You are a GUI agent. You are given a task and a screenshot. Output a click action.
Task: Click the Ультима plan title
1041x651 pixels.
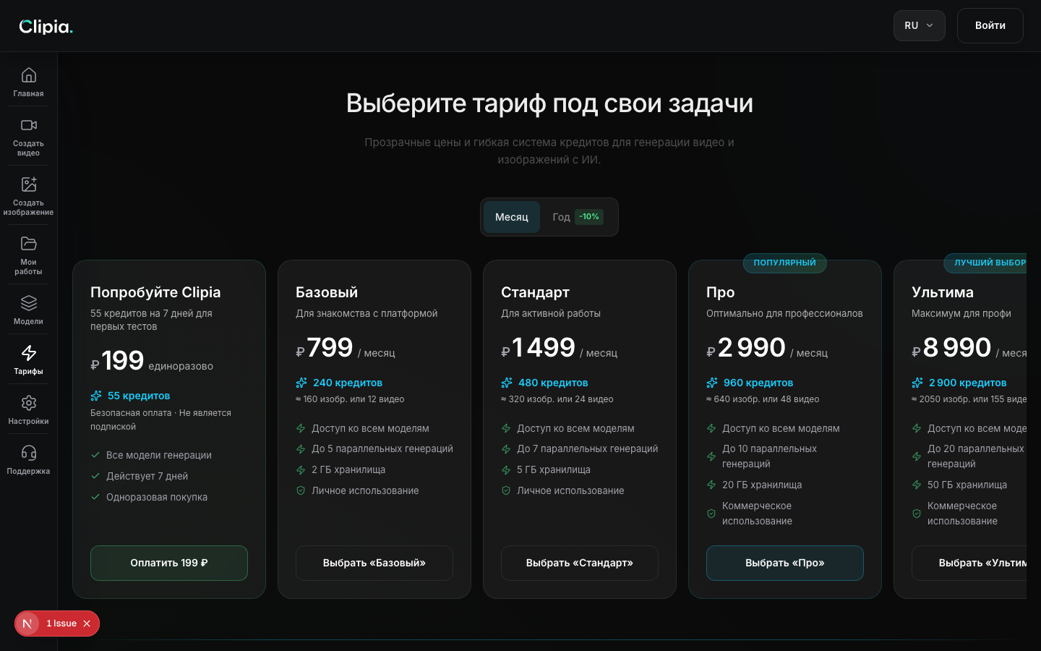tap(943, 292)
